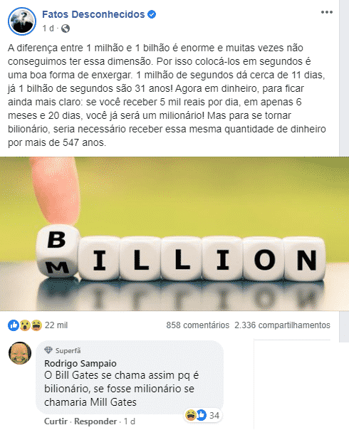Click Curtir on Rodrigo's comment

point(56,421)
